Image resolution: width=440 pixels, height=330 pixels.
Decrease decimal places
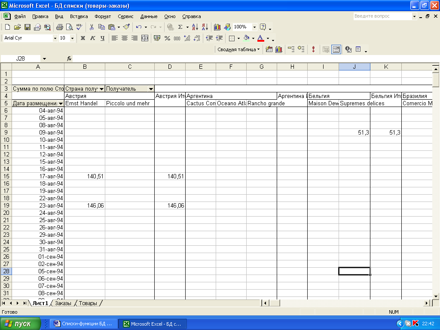(197, 38)
